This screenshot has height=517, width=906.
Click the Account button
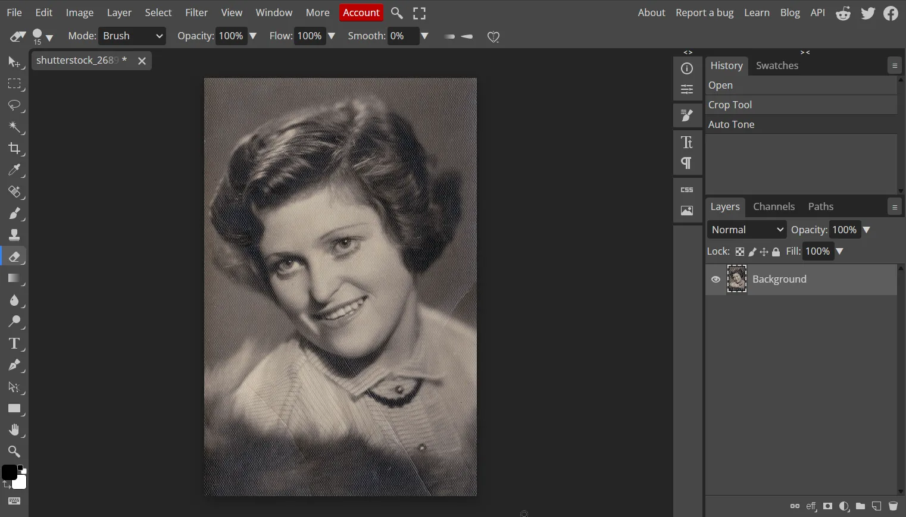tap(361, 12)
